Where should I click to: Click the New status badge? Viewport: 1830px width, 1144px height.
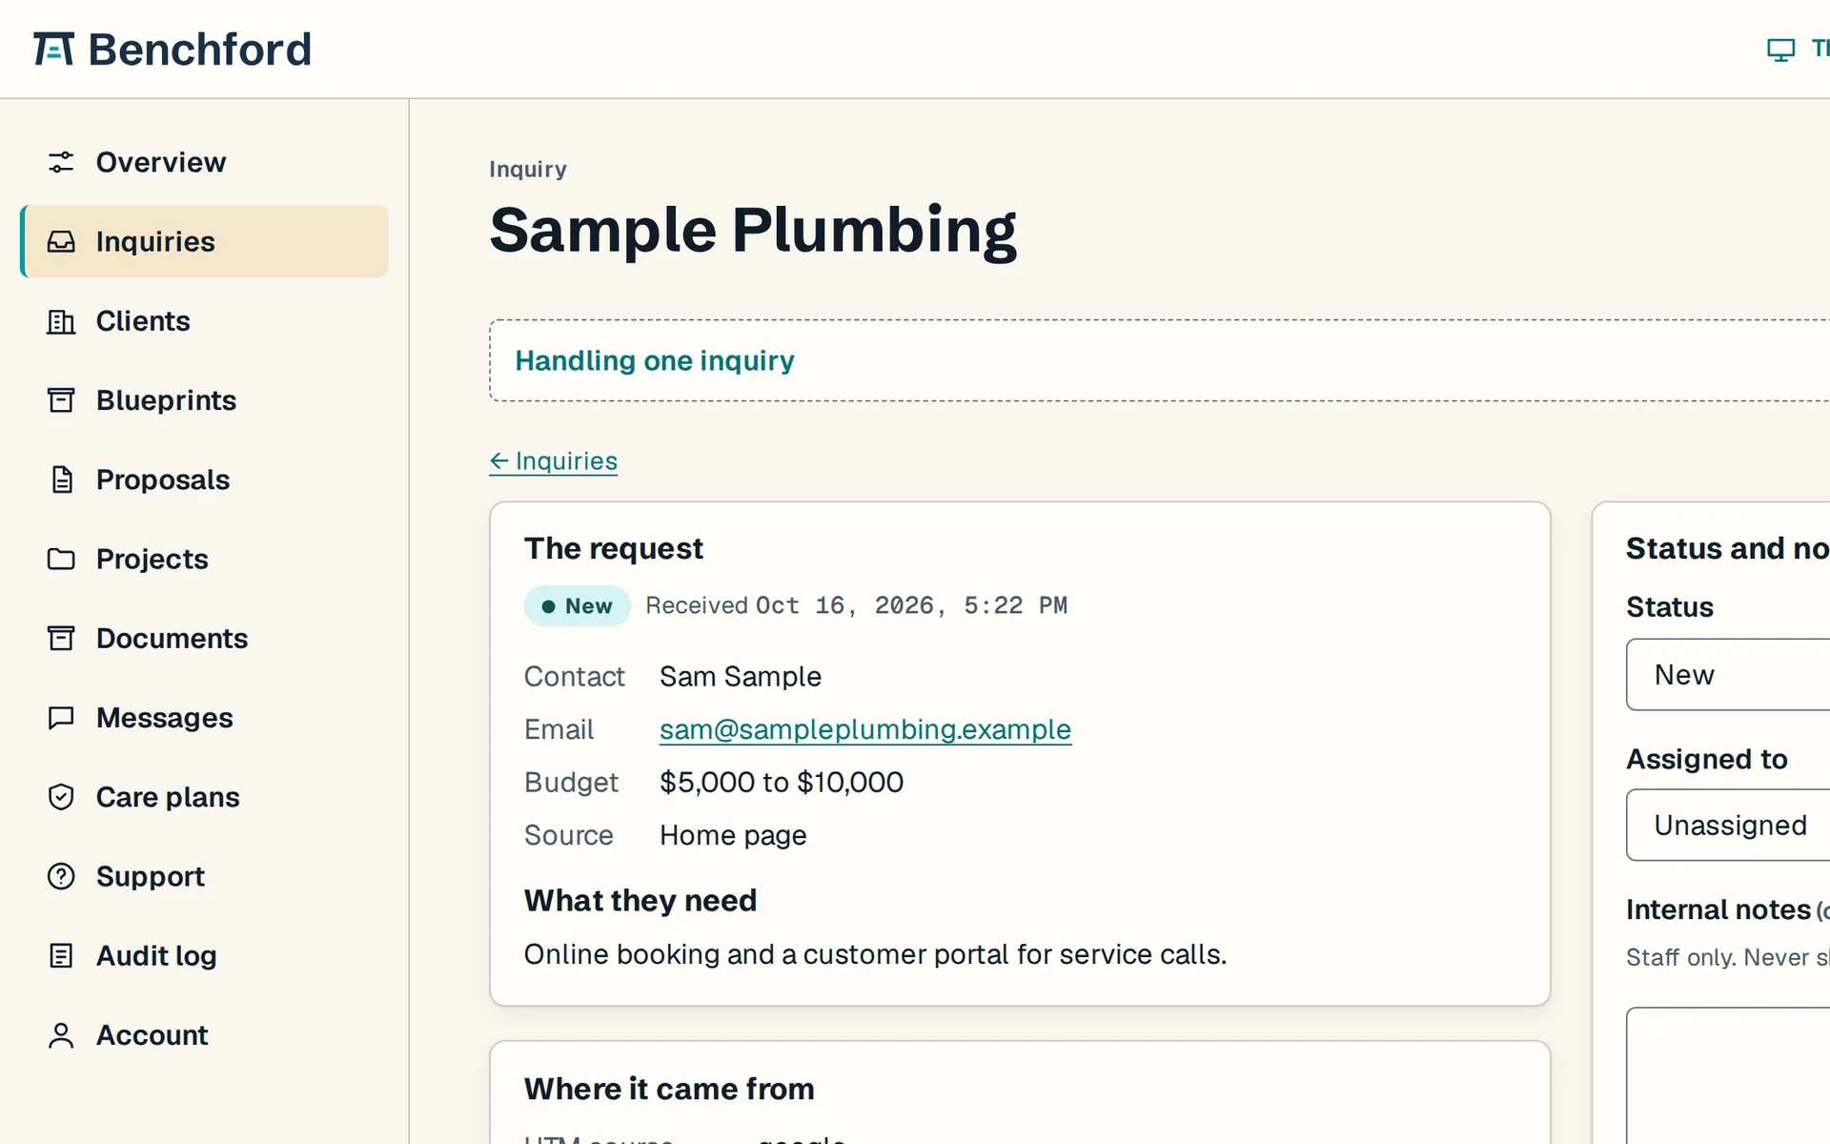click(x=577, y=606)
